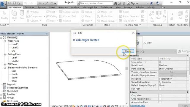Open the Select dropdown under Modify
Screen dimensions: 190x107
click(x=5, y=25)
